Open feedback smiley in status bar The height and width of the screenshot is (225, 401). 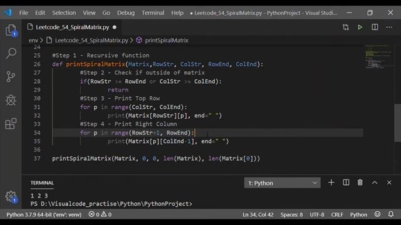click(377, 214)
